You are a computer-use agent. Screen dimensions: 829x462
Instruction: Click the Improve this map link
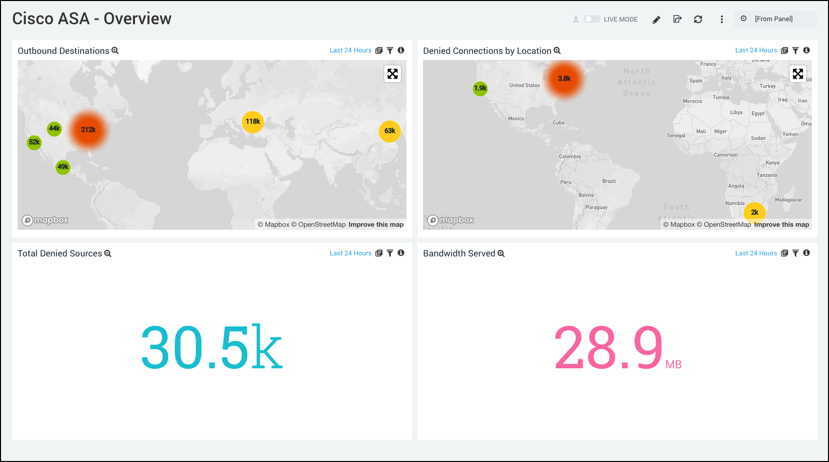coord(376,224)
